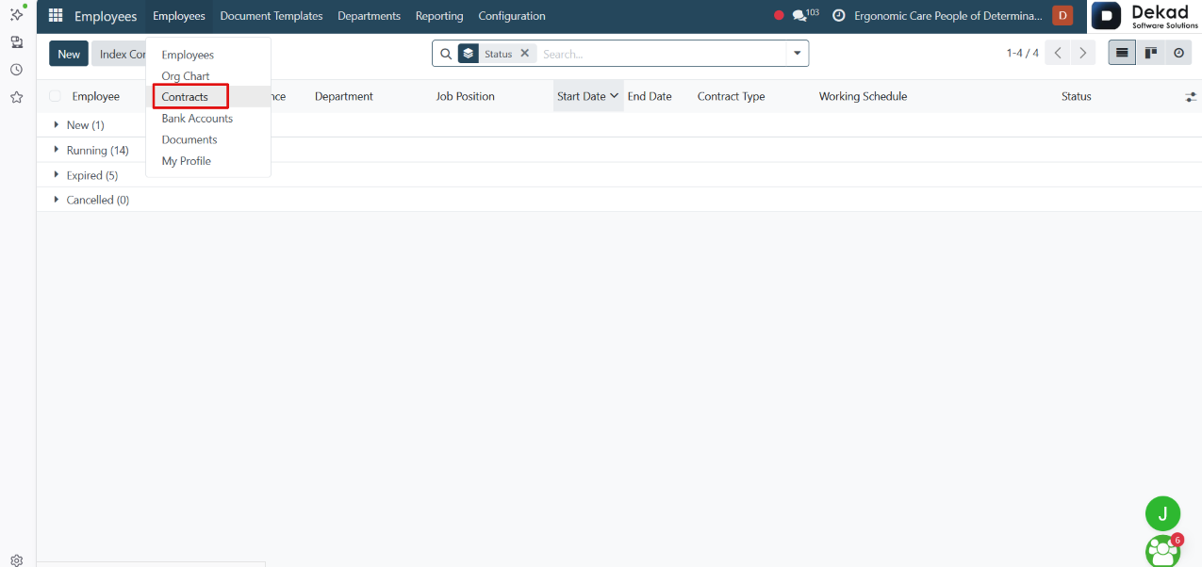Screen dimensions: 1202x567
Task: Open the apps grid home menu
Action: (x=55, y=16)
